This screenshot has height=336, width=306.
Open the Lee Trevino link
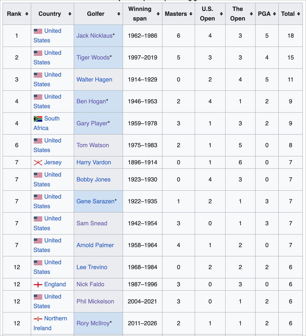tap(92, 267)
